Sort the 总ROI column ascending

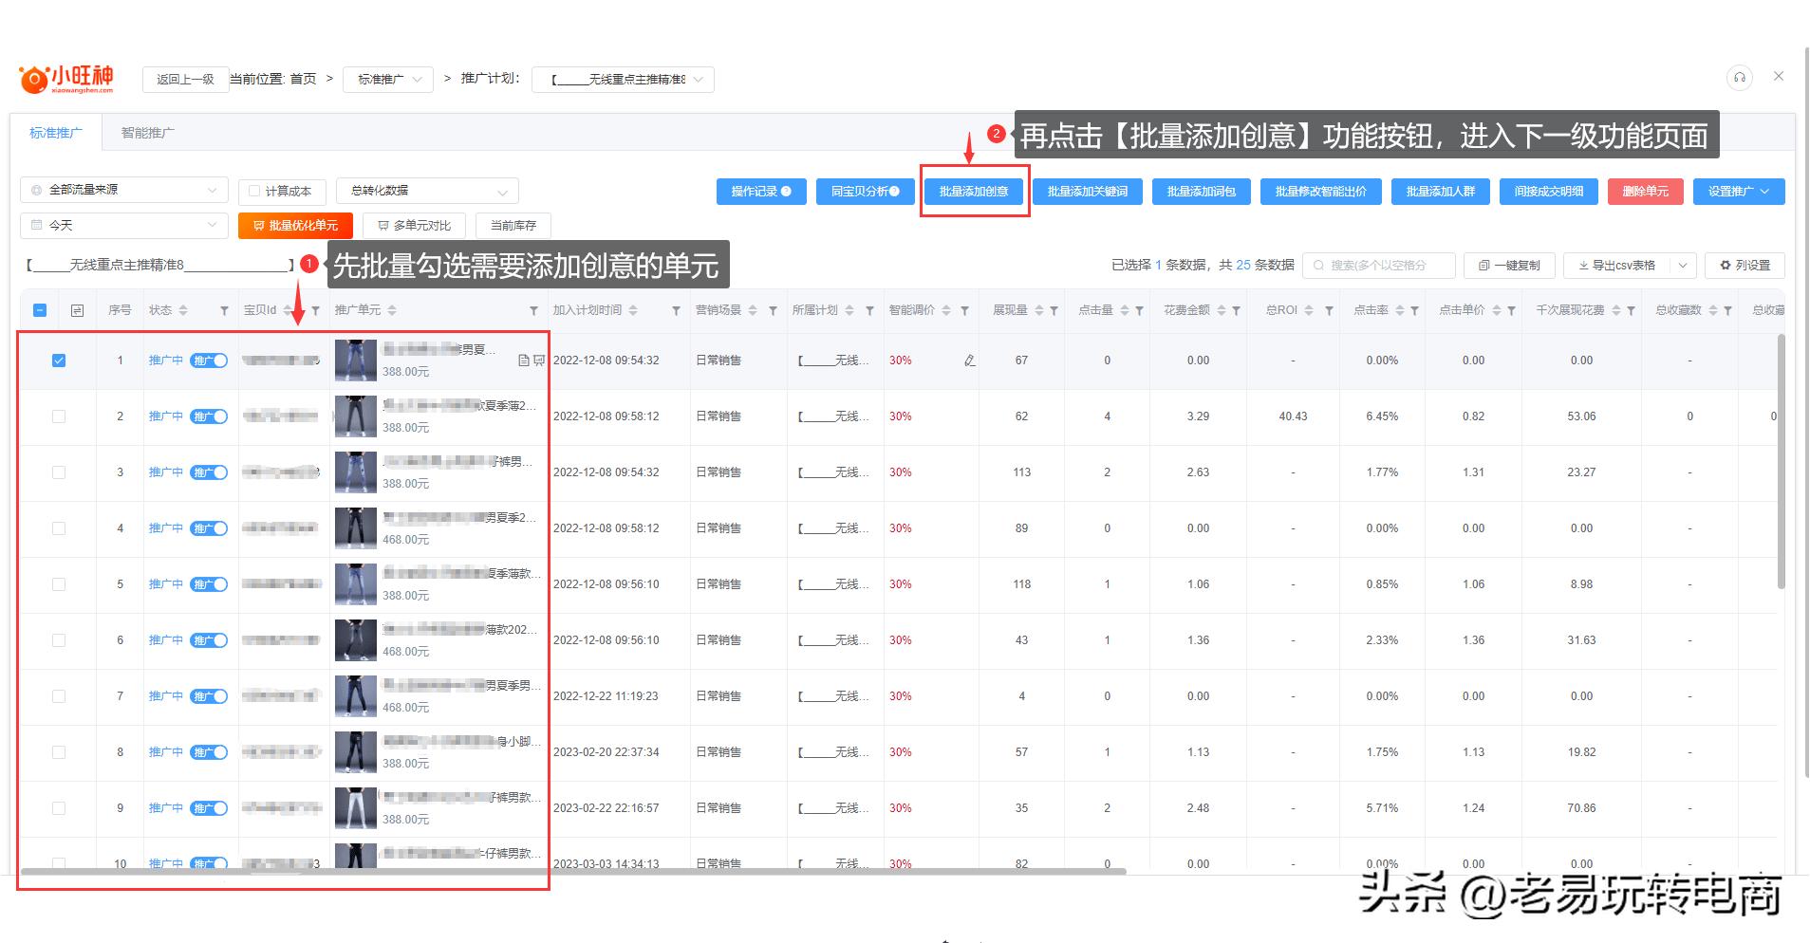[1309, 306]
